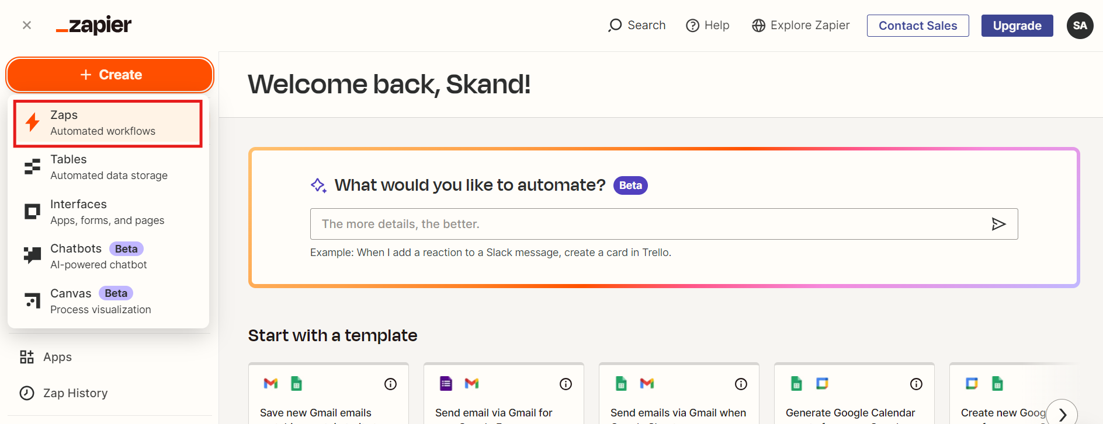
Task: Click the info icon on Send email via Gmail for card
Action: (566, 384)
